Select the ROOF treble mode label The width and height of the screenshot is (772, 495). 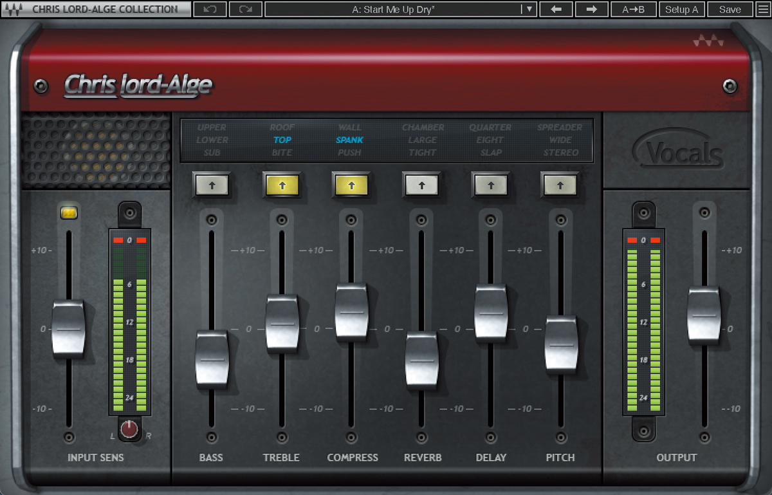[x=282, y=127]
